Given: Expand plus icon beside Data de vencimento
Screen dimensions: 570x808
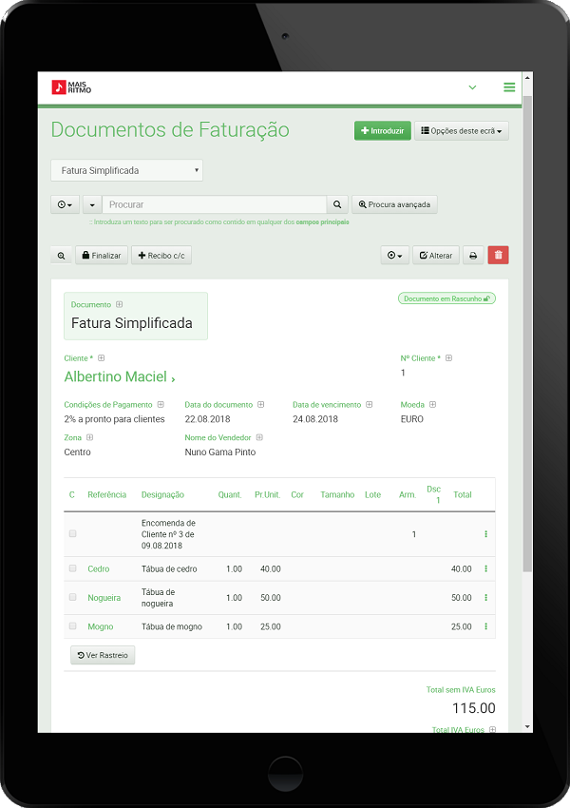Looking at the screenshot, I should (370, 405).
